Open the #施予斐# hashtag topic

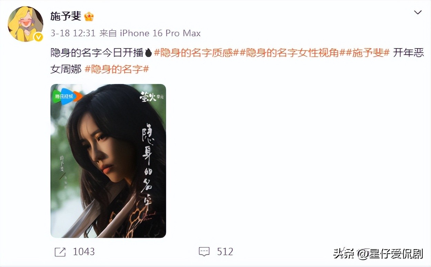click(x=365, y=53)
